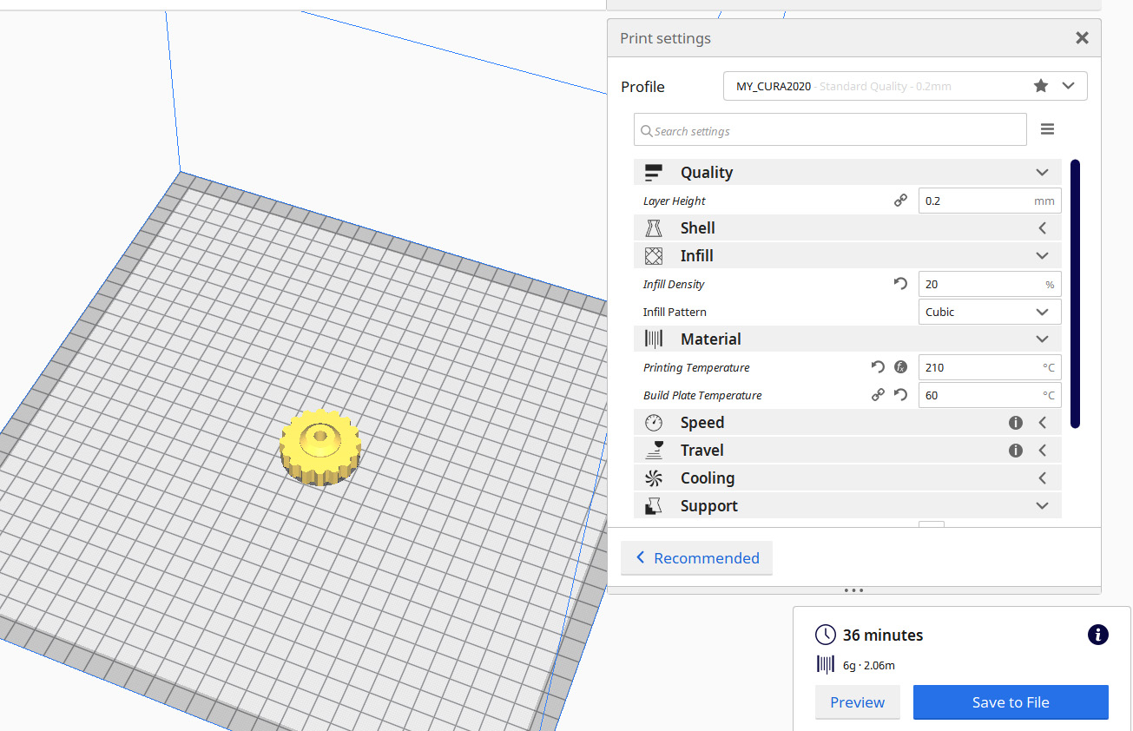Click the Printing Temperature setting label
The image size is (1133, 731).
696,367
